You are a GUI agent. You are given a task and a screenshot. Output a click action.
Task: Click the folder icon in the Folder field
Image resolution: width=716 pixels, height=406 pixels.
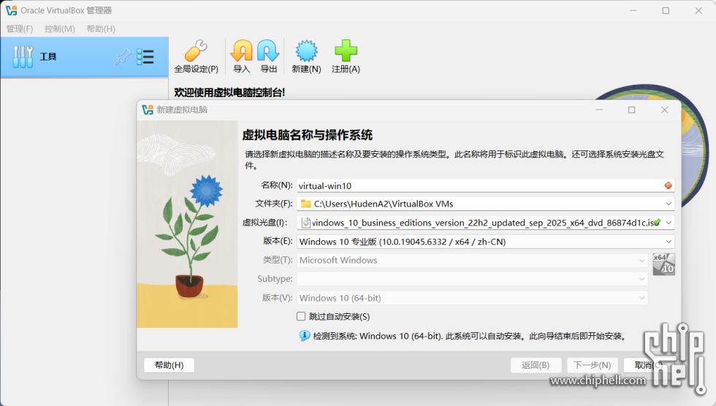tap(306, 204)
